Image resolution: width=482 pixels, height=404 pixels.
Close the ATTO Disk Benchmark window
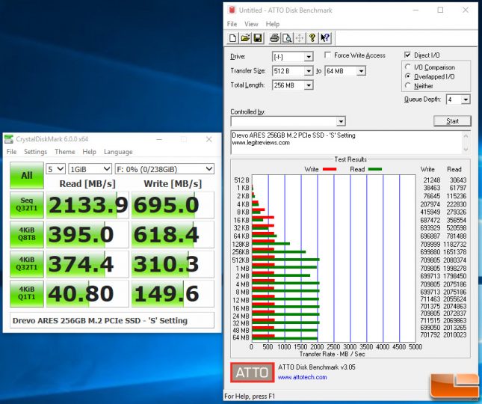(466, 10)
